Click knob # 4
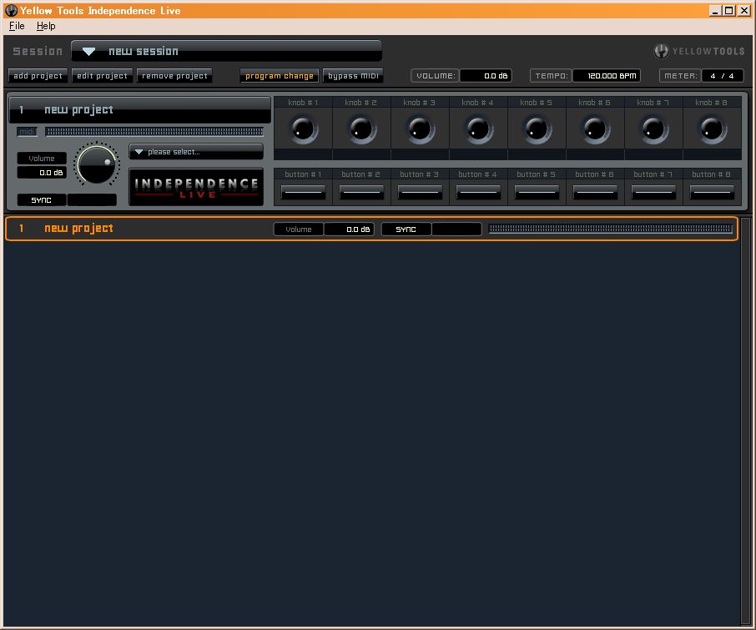Image resolution: width=756 pixels, height=630 pixels. [x=478, y=129]
